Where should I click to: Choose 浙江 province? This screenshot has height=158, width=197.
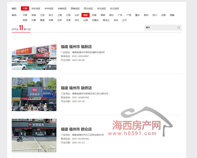[51, 15]
